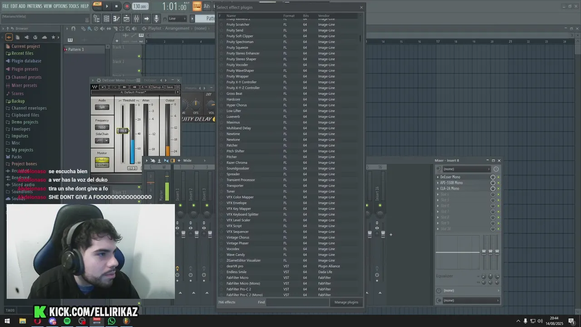The width and height of the screenshot is (581, 327).
Task: Open the Line snap dropdown
Action: (x=177, y=19)
